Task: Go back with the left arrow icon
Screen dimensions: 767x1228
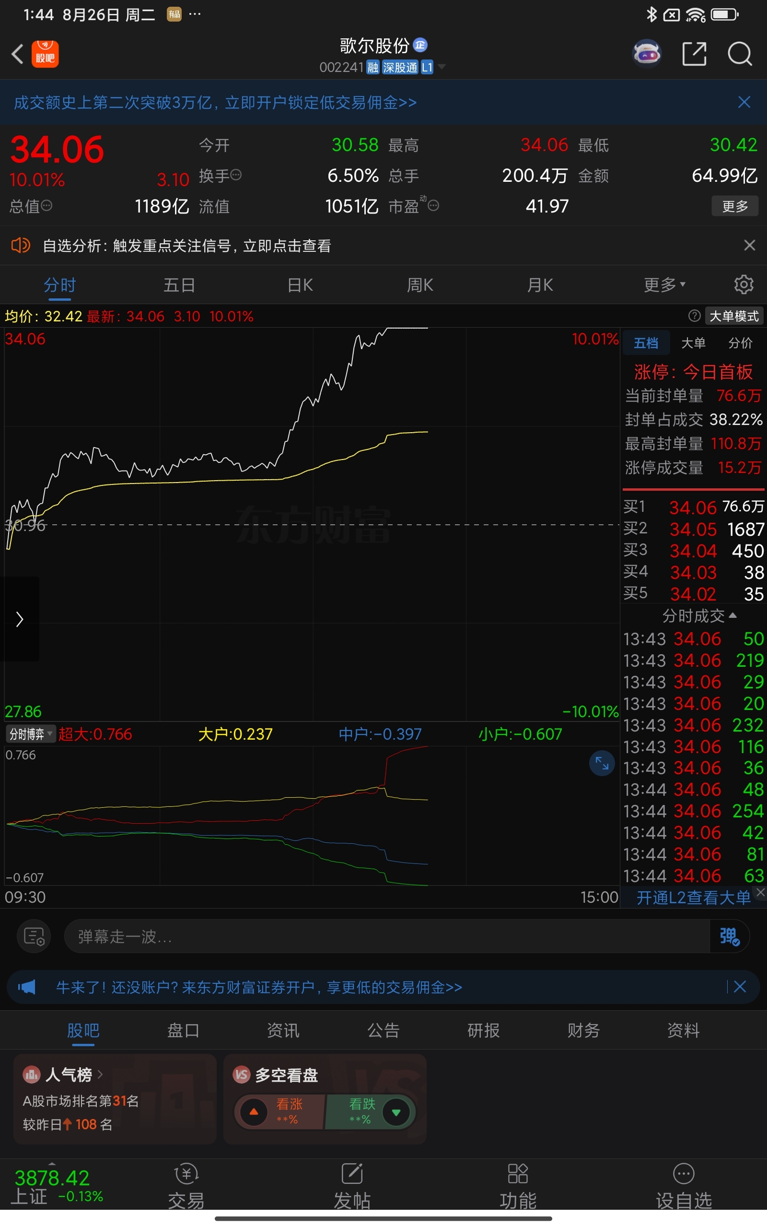Action: coord(18,54)
